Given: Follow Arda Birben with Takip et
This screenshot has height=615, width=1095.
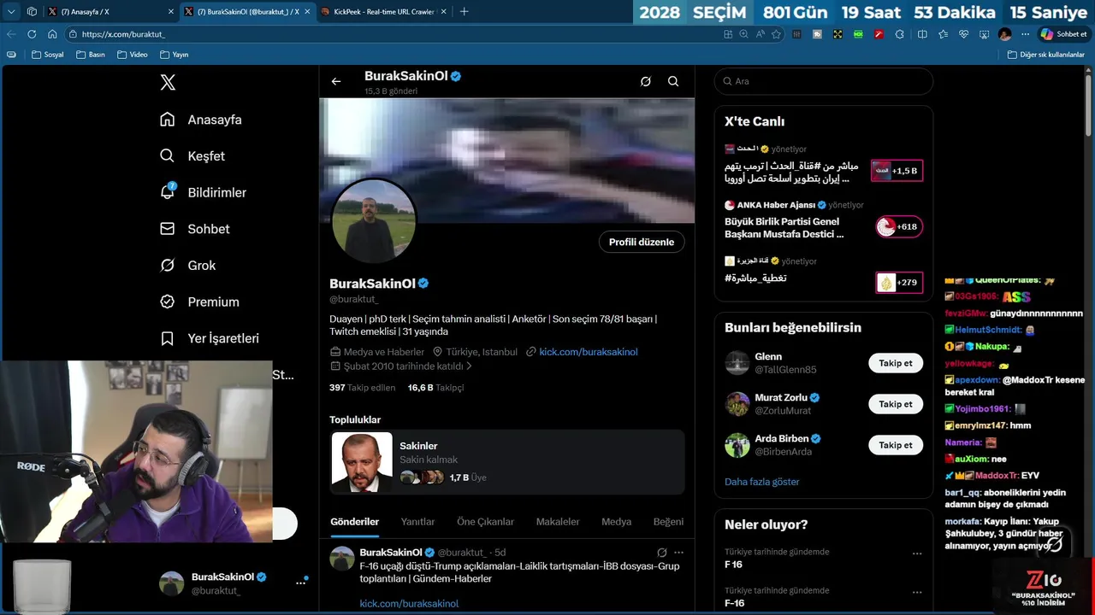Looking at the screenshot, I should click(x=896, y=445).
